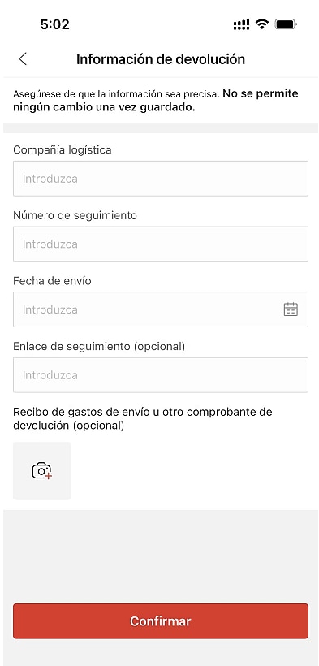Click the Enlace de seguimiento (opcional) label
This screenshot has height=666, width=319.
coord(99,347)
